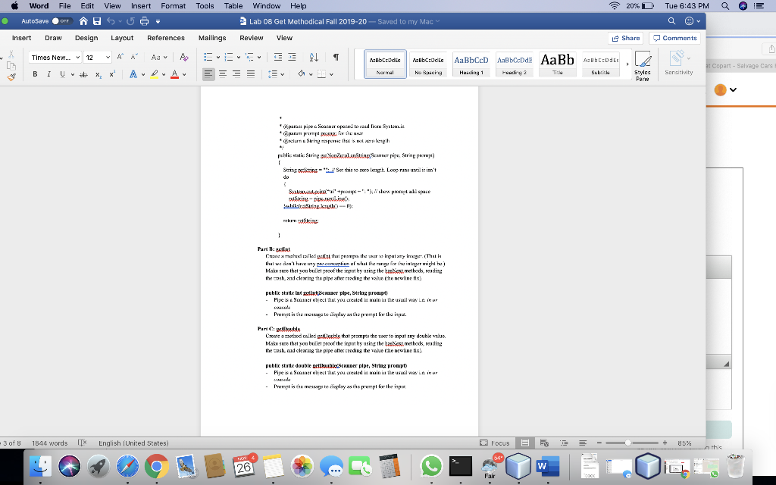Viewport: 776px width, 485px height.
Task: Click the Share button
Action: coord(625,38)
